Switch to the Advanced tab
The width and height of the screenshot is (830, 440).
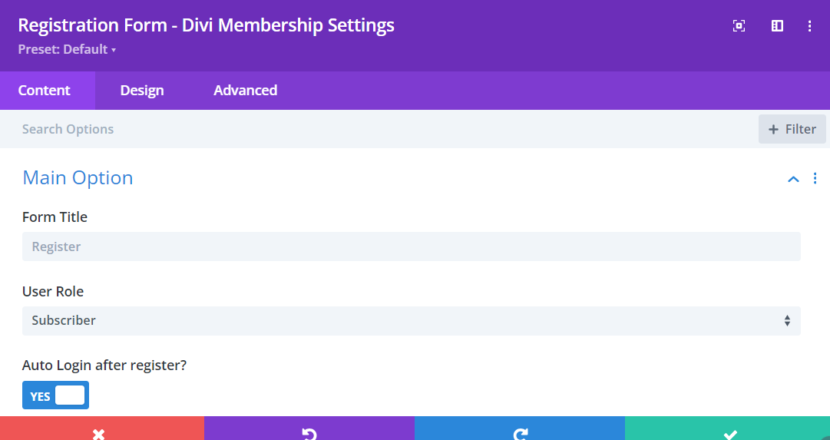pyautogui.click(x=245, y=91)
